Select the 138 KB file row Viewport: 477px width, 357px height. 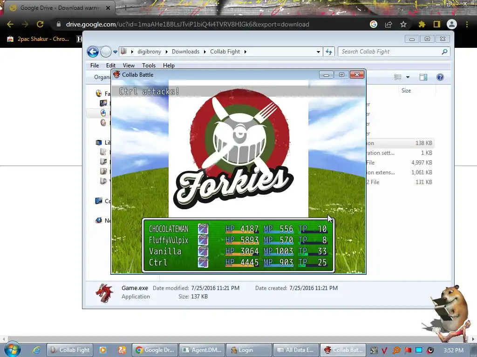tap(399, 143)
